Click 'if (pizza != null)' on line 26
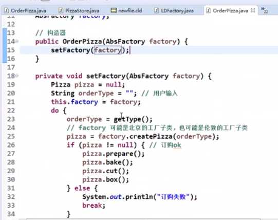This screenshot has width=278, height=220. [x=102, y=145]
